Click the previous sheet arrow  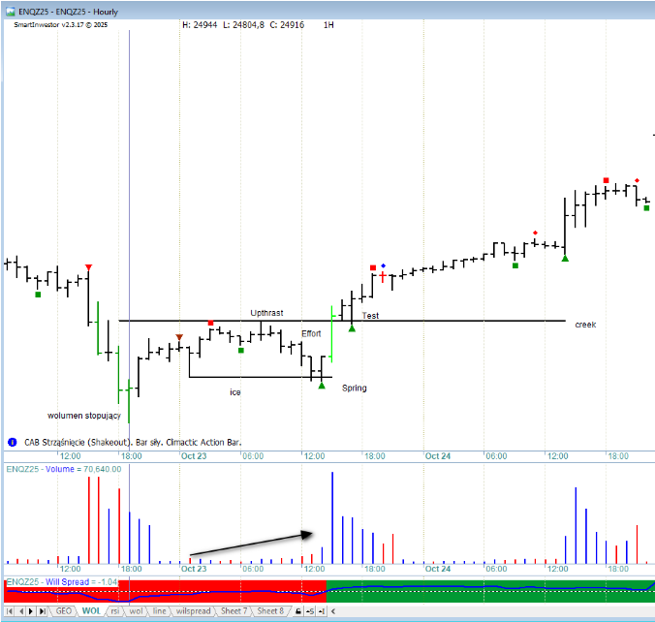pos(21,611)
